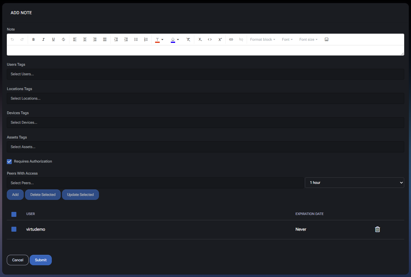This screenshot has width=411, height=277.
Task: Click the insert image icon
Action: tap(327, 39)
